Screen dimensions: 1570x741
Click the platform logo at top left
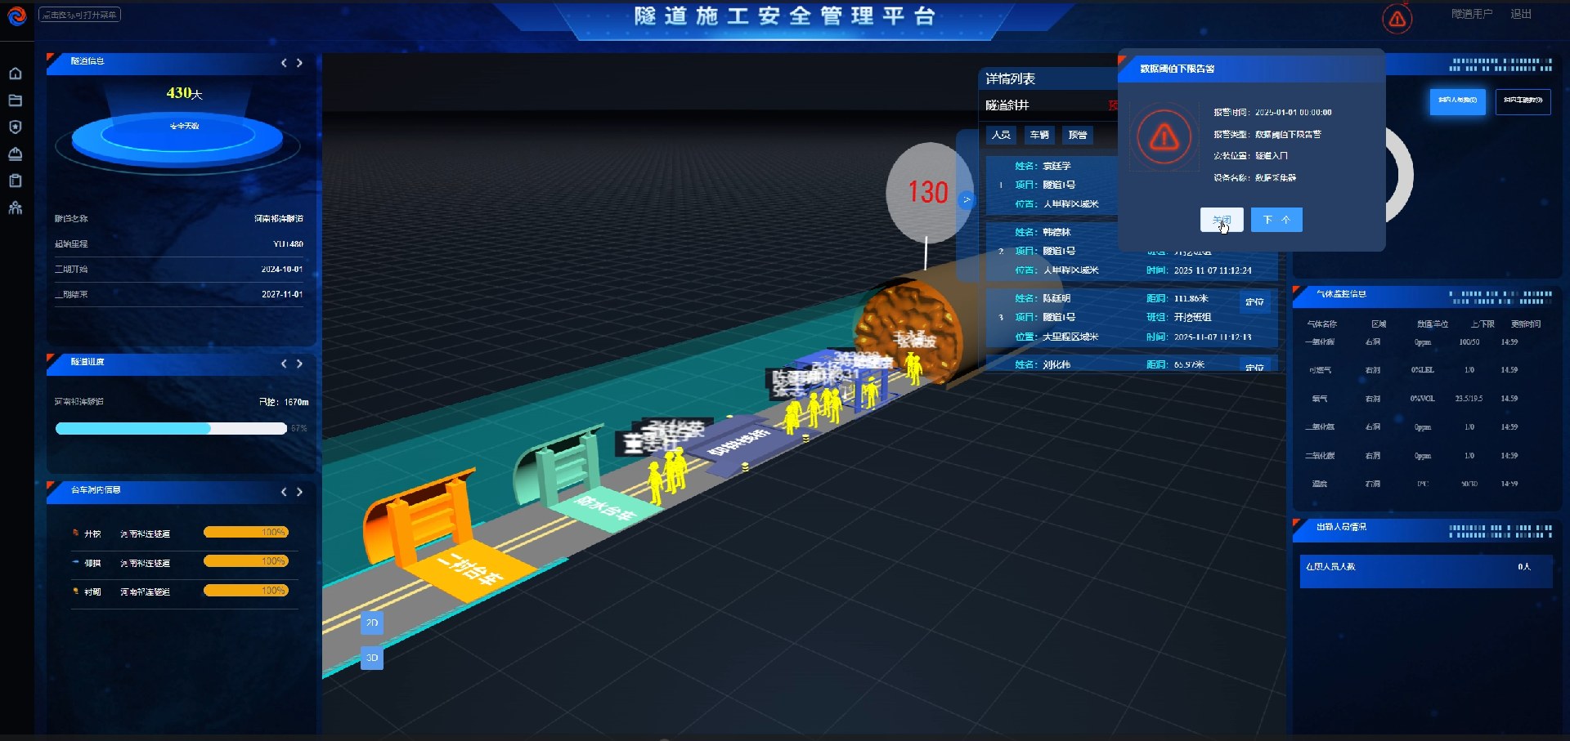coord(17,16)
